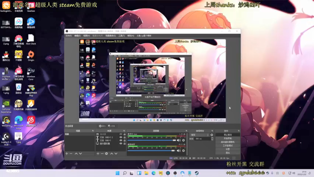Image resolution: width=314 pixels, height=177 pixels.
Task: Remove selected scene with minus icon
Action: point(71,153)
